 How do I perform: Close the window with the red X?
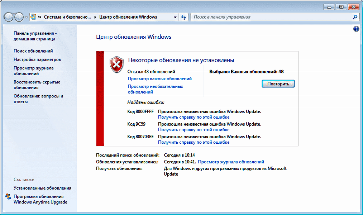(353, 7)
